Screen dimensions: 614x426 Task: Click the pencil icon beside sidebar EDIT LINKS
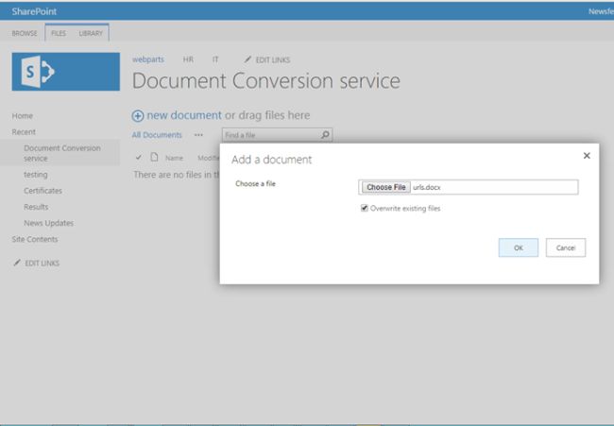[x=17, y=263]
